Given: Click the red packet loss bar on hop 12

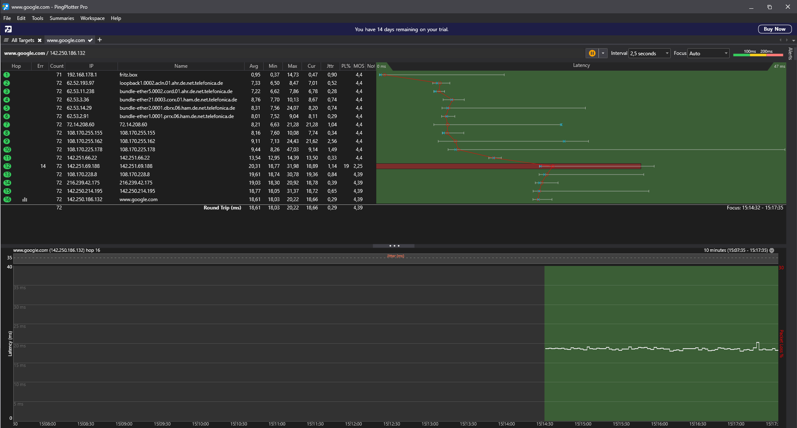Looking at the screenshot, I should [508, 166].
